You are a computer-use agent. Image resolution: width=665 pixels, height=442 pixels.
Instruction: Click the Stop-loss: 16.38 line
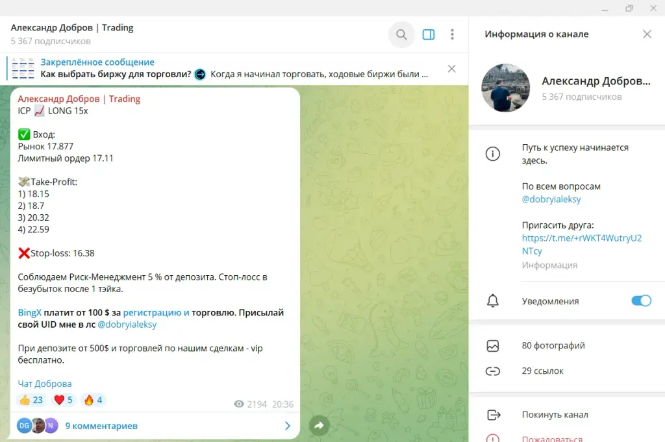pyautogui.click(x=56, y=253)
